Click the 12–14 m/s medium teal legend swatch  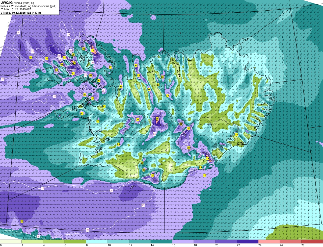coord(140,241)
